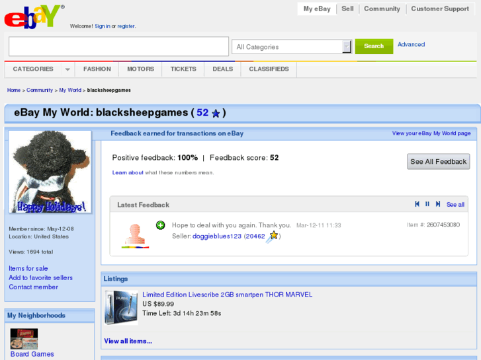The width and height of the screenshot is (481, 360).
Task: Open the Community menu item
Action: (x=382, y=9)
